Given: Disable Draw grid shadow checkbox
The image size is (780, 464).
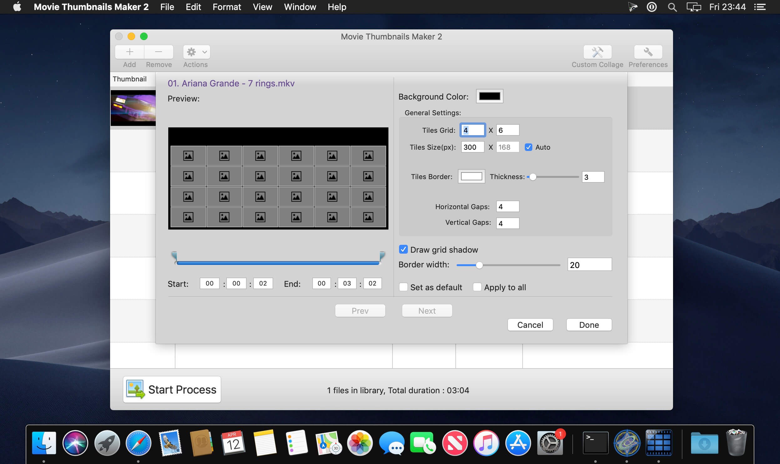Looking at the screenshot, I should click(403, 250).
